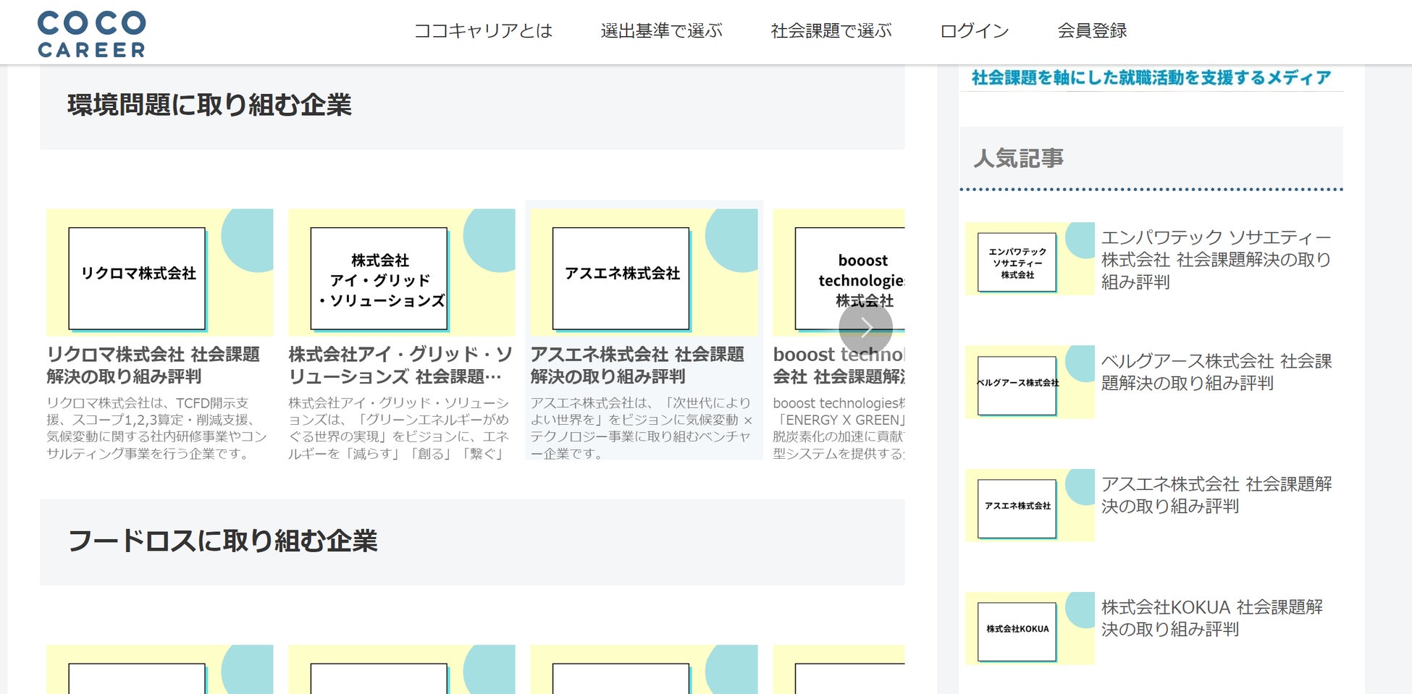The image size is (1412, 694).
Task: Click the アスエネ description mentioning 次世代によりよい世界を
Action: click(x=642, y=428)
